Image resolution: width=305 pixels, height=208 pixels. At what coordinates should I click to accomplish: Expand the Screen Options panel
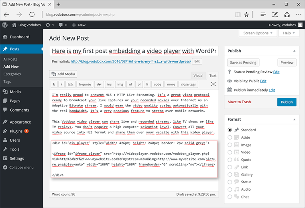click(x=258, y=33)
